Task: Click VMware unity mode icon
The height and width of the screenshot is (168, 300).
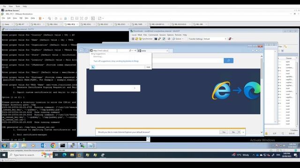Action: [86, 18]
